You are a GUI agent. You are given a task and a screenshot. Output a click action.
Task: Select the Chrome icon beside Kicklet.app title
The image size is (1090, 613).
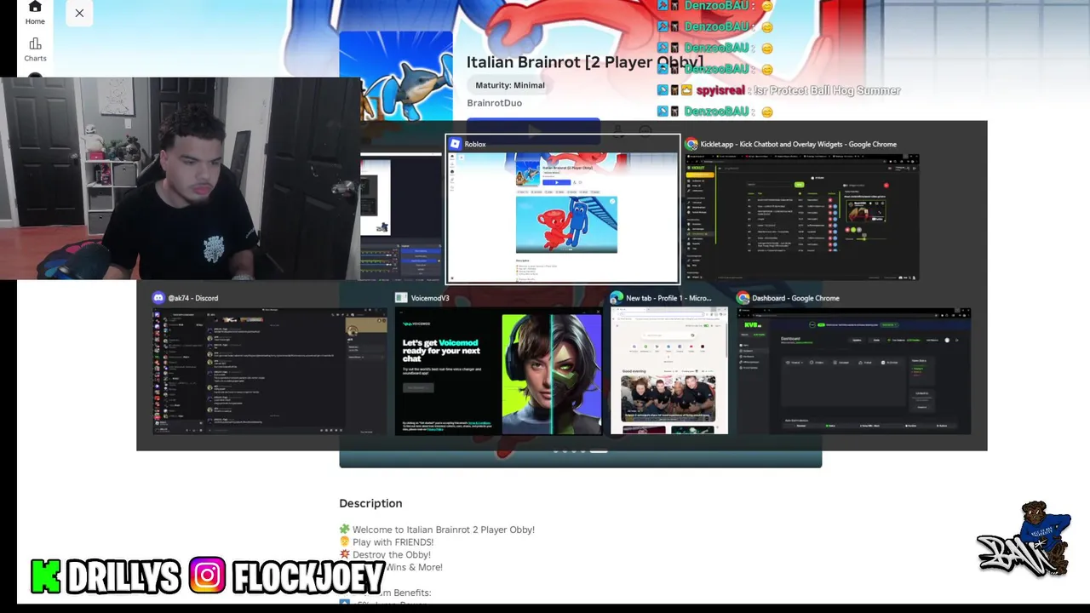691,144
